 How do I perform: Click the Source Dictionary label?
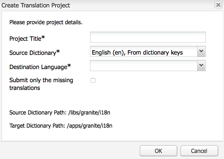coord(32,53)
